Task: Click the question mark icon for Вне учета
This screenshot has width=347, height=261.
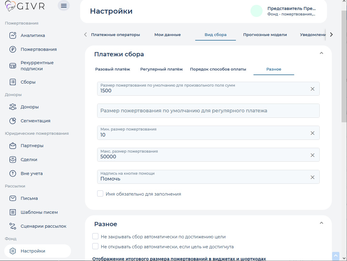Action: click(13, 173)
